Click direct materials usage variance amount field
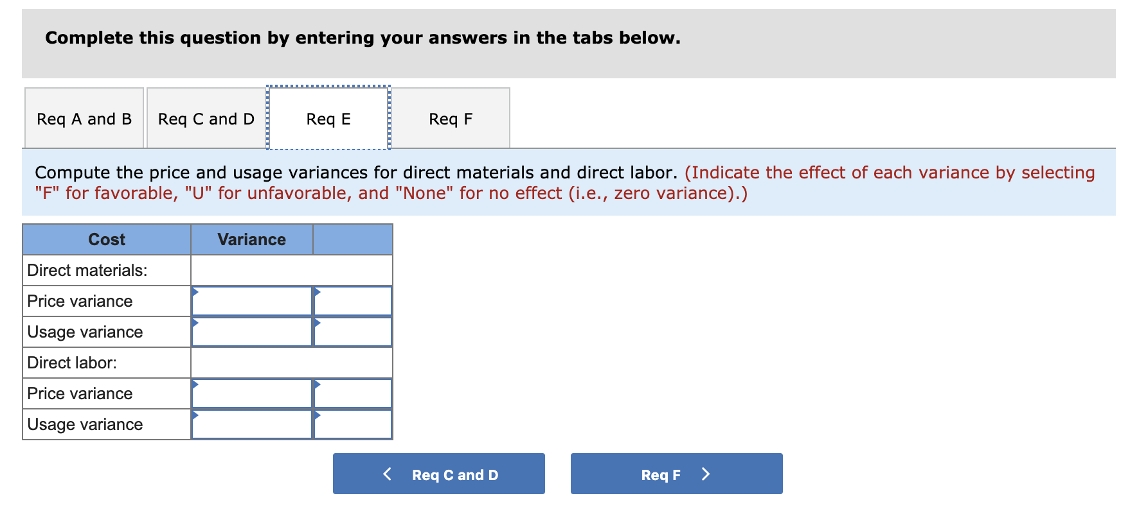The image size is (1130, 516). (x=252, y=332)
